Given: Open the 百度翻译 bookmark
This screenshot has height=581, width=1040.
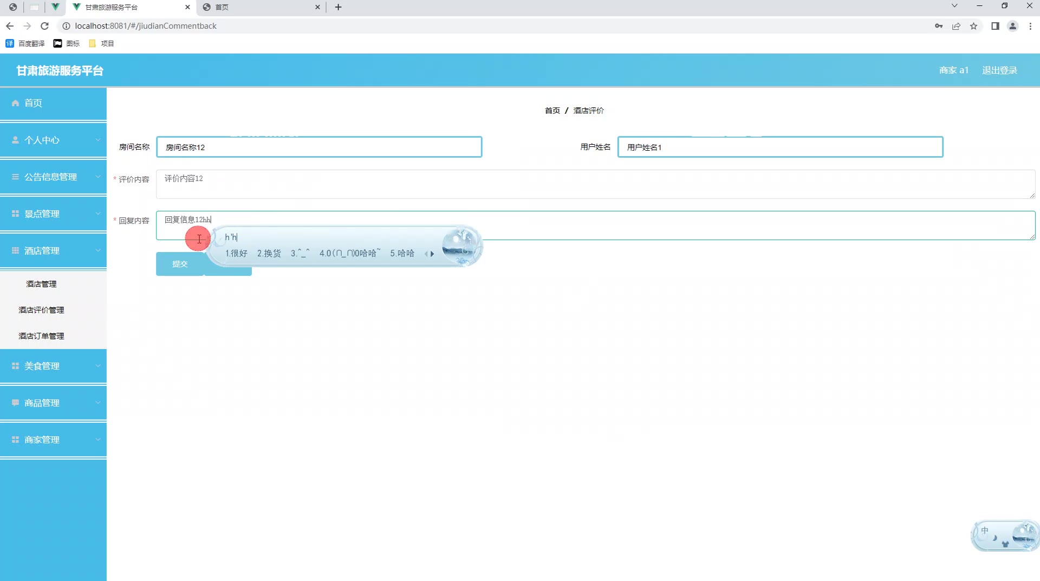Looking at the screenshot, I should coord(25,43).
